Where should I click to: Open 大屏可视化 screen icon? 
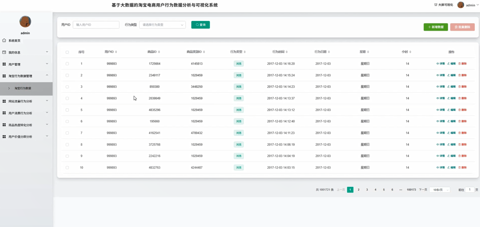coord(436,5)
